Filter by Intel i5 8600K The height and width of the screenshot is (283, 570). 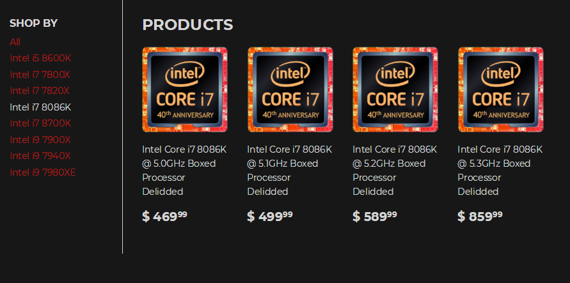point(40,58)
